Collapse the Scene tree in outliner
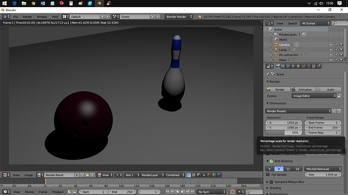This screenshot has width=348, height=195. (x=266, y=30)
